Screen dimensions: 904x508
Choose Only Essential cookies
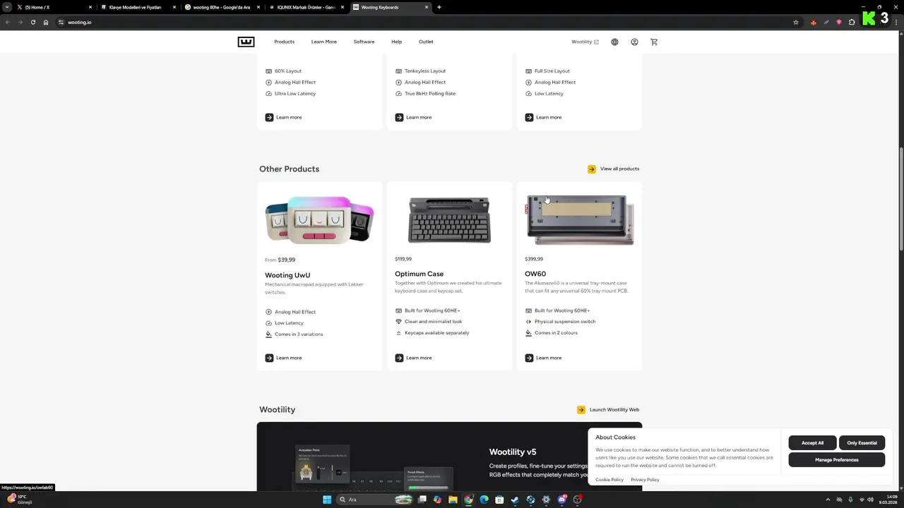(862, 443)
